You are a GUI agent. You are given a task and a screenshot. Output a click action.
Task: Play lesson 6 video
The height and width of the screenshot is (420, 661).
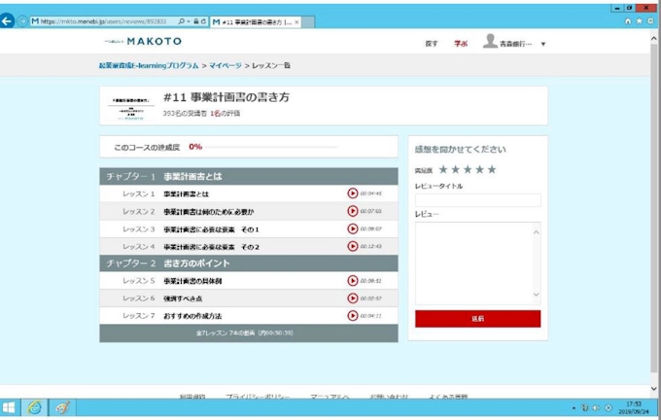[x=353, y=298]
